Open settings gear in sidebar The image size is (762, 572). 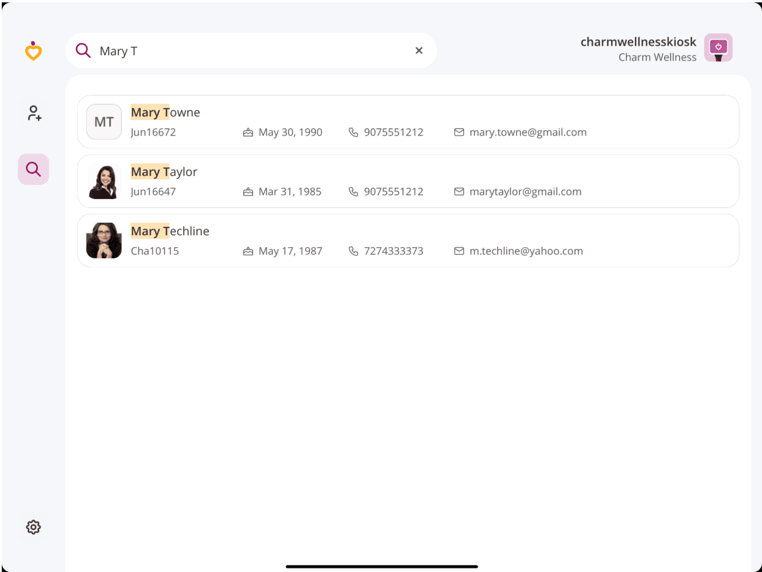(x=33, y=527)
